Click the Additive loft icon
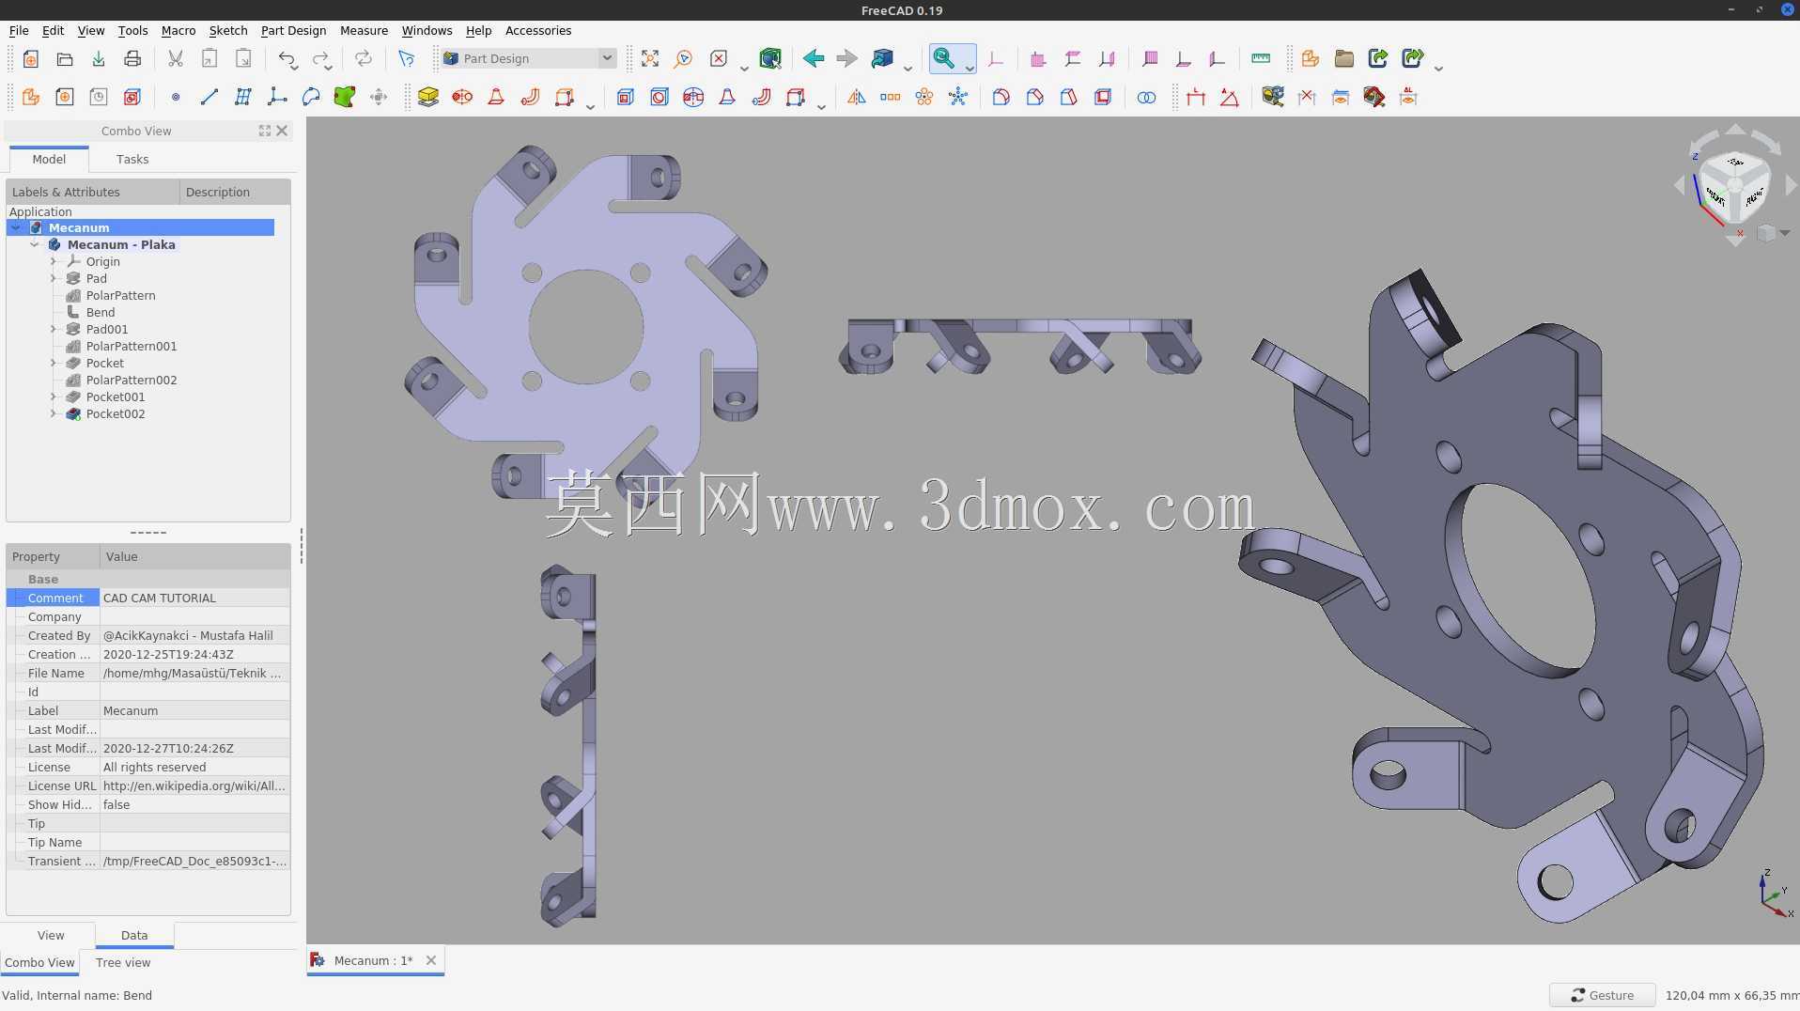The image size is (1800, 1011). pyautogui.click(x=496, y=97)
